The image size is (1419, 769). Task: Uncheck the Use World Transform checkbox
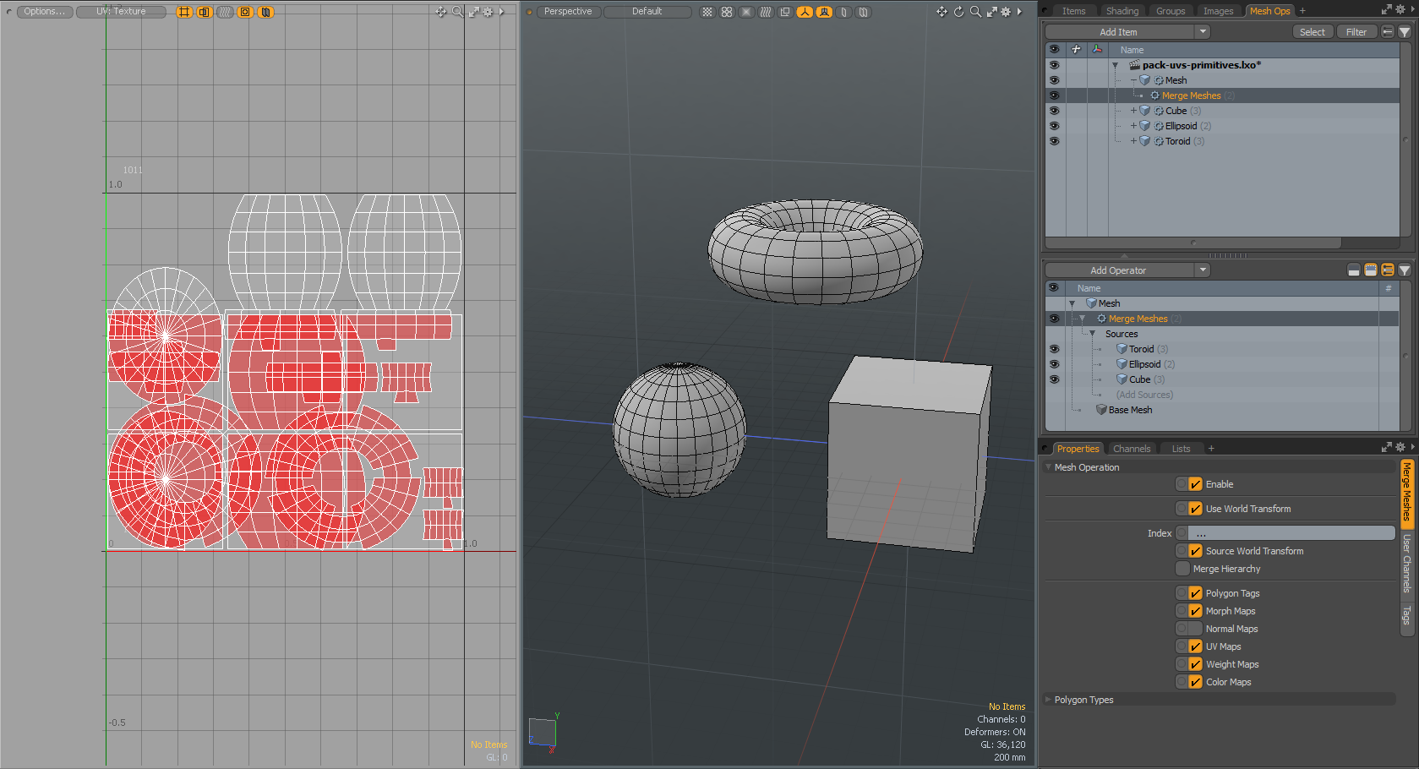click(1195, 509)
